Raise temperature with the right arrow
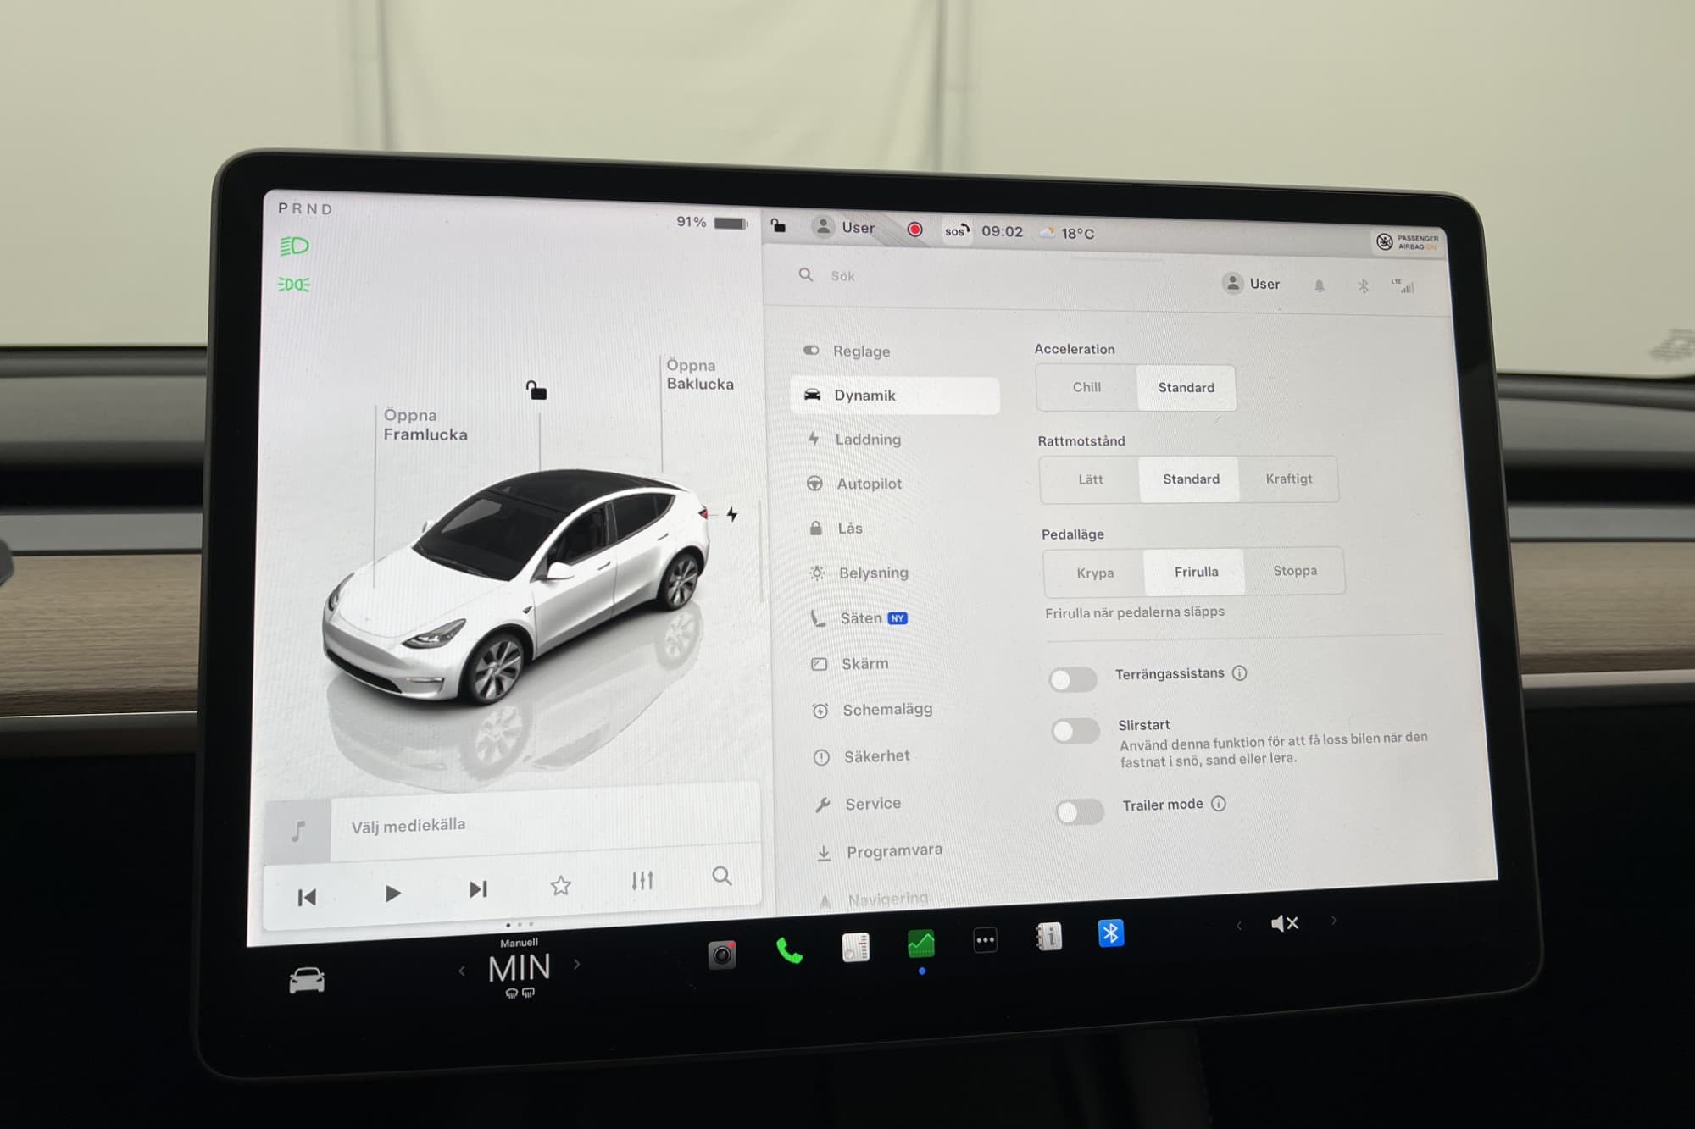Image resolution: width=1695 pixels, height=1129 pixels. point(577,964)
